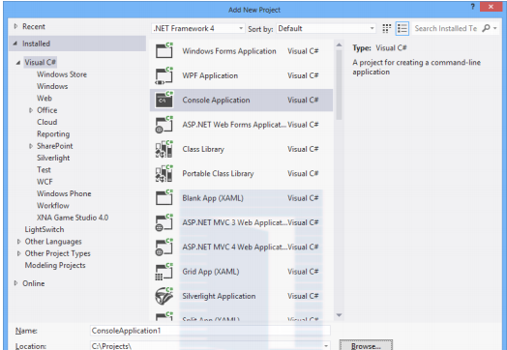Viewport: 507px width, 350px height.
Task: Expand the SharePoint tree node
Action: [x=31, y=146]
